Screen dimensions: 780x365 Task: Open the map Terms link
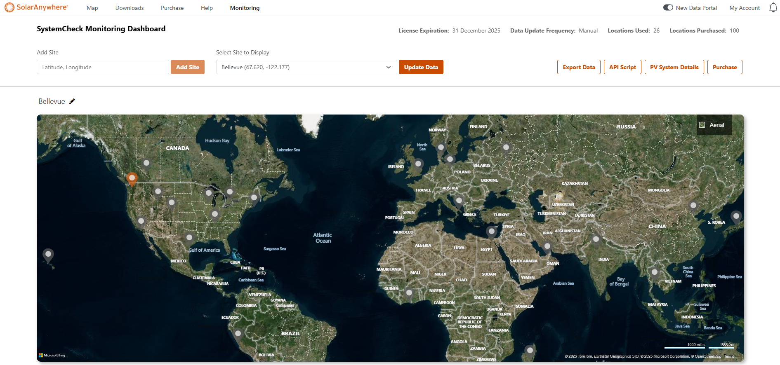pyautogui.click(x=729, y=356)
